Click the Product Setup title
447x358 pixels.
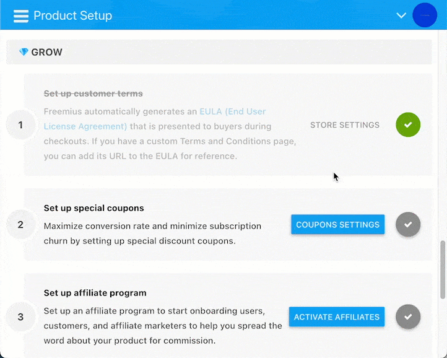(72, 15)
